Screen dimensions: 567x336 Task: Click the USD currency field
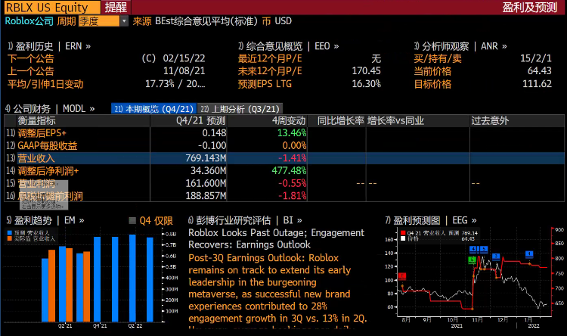283,21
